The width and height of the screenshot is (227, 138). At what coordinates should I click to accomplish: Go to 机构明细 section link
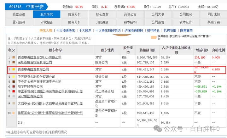[170, 30]
